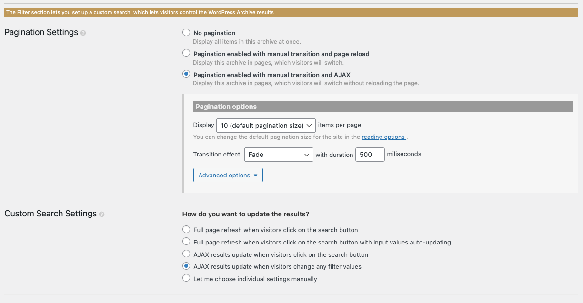The width and height of the screenshot is (583, 303).
Task: Open the reading options link
Action: pyautogui.click(x=383, y=137)
